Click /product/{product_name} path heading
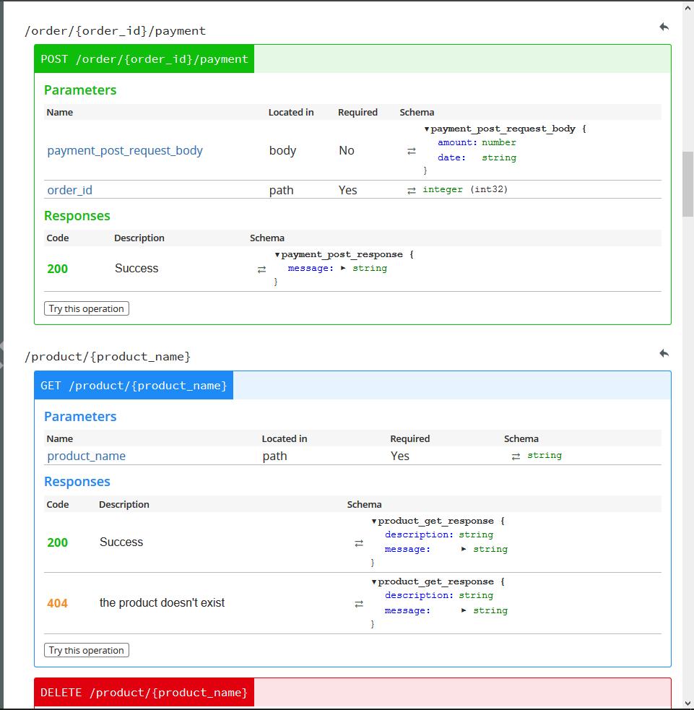The image size is (694, 710). [x=108, y=357]
